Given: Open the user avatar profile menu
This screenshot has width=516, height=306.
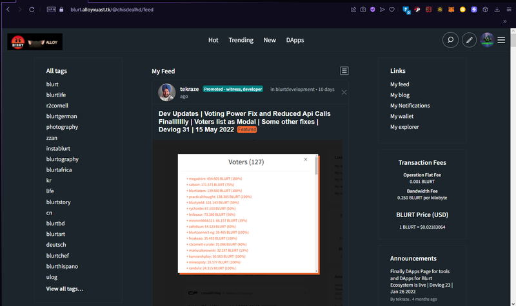Looking at the screenshot, I should [487, 40].
